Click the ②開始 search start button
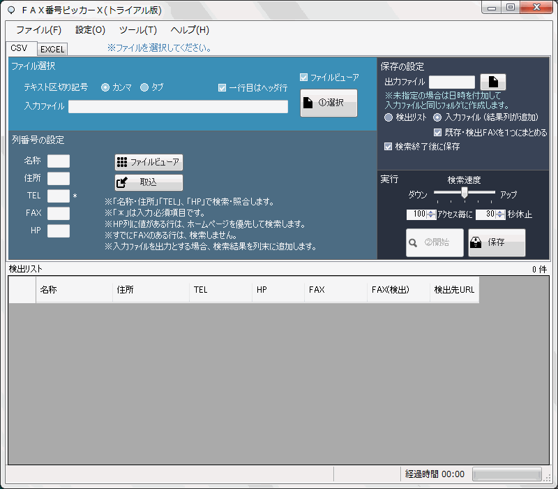The height and width of the screenshot is (489, 558). tap(435, 242)
